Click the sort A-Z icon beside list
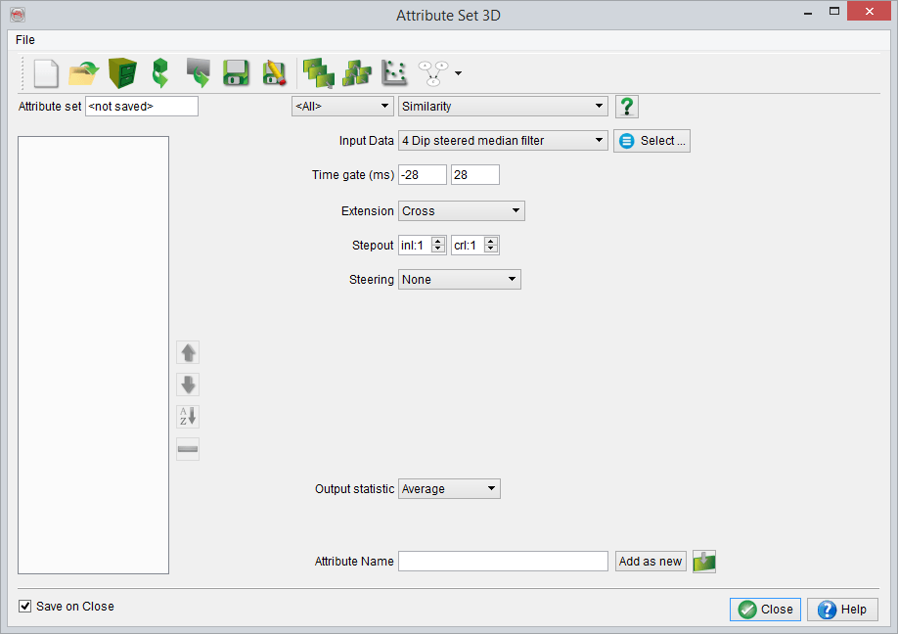The height and width of the screenshot is (634, 898). (188, 417)
